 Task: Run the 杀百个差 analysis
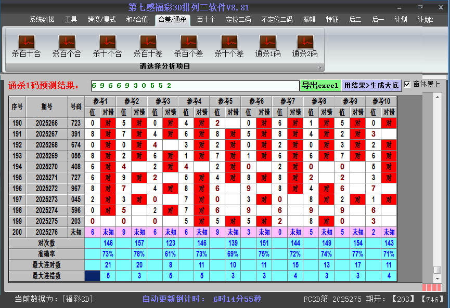pos(188,46)
